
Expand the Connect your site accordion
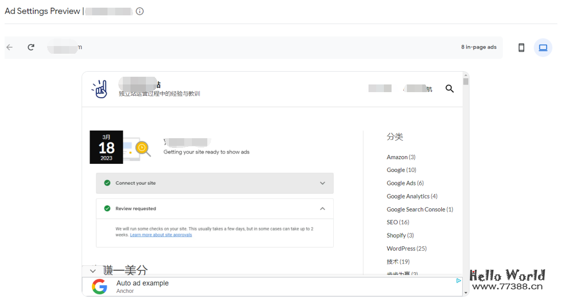(x=322, y=183)
